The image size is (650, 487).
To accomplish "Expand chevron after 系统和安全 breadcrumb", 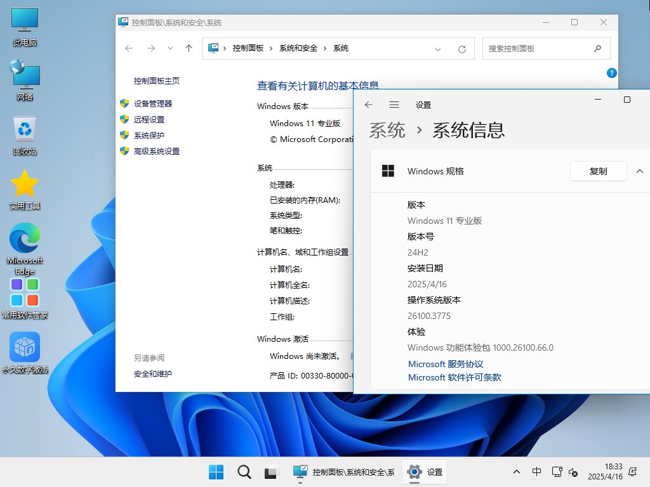I will [x=325, y=48].
